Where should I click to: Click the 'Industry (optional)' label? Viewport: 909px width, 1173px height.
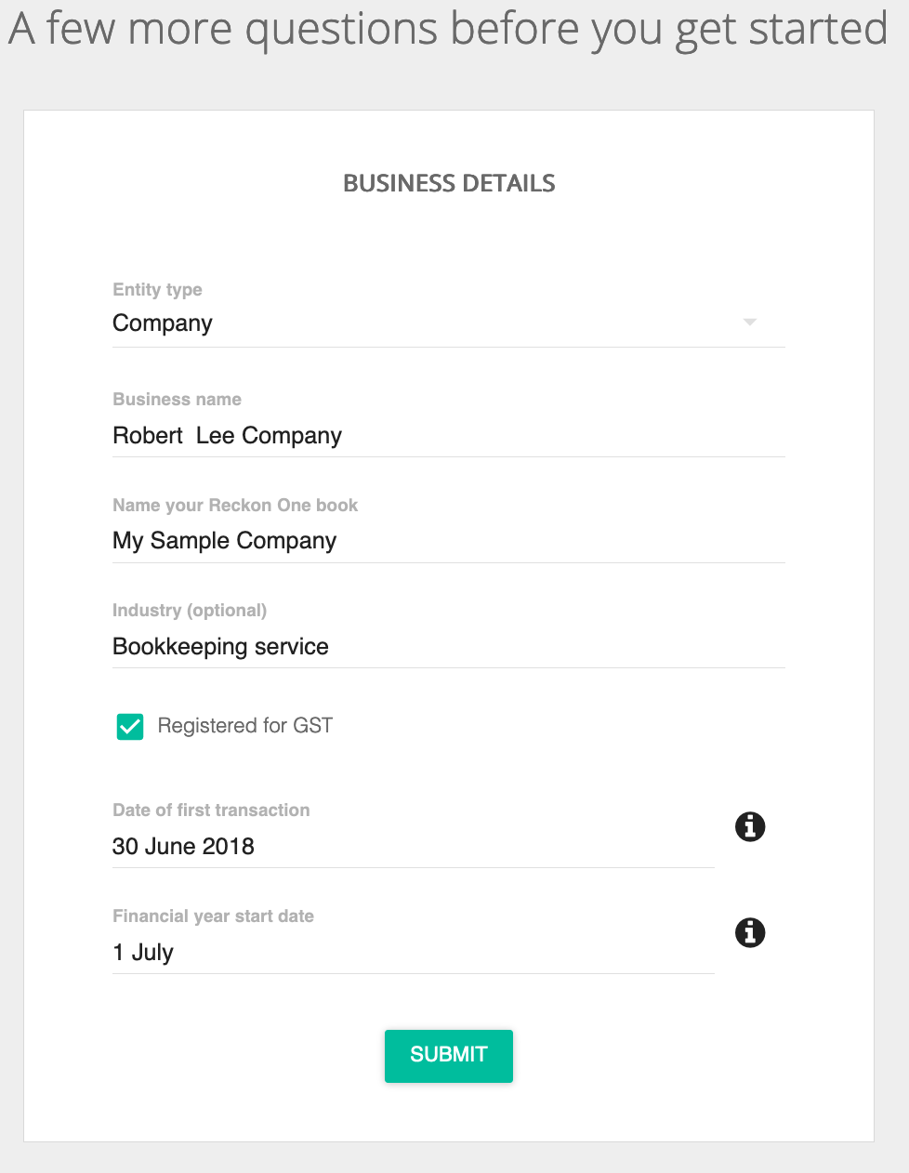190,610
